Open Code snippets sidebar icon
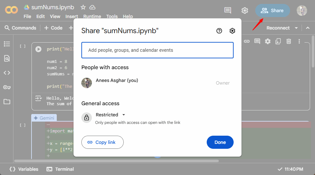The width and height of the screenshot is (315, 175). [7, 73]
